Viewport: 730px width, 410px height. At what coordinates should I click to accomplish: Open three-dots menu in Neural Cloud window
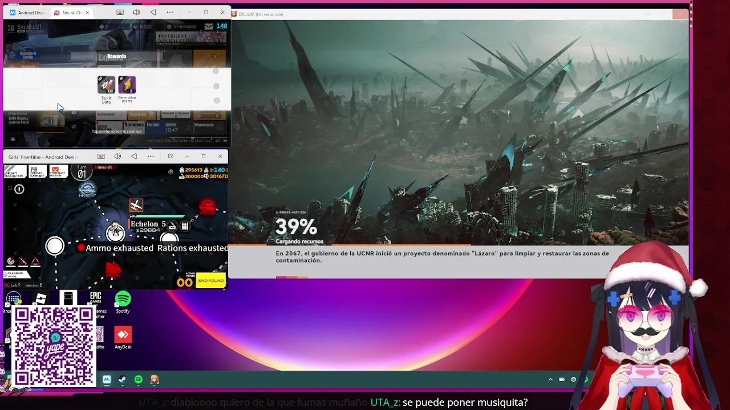click(170, 13)
